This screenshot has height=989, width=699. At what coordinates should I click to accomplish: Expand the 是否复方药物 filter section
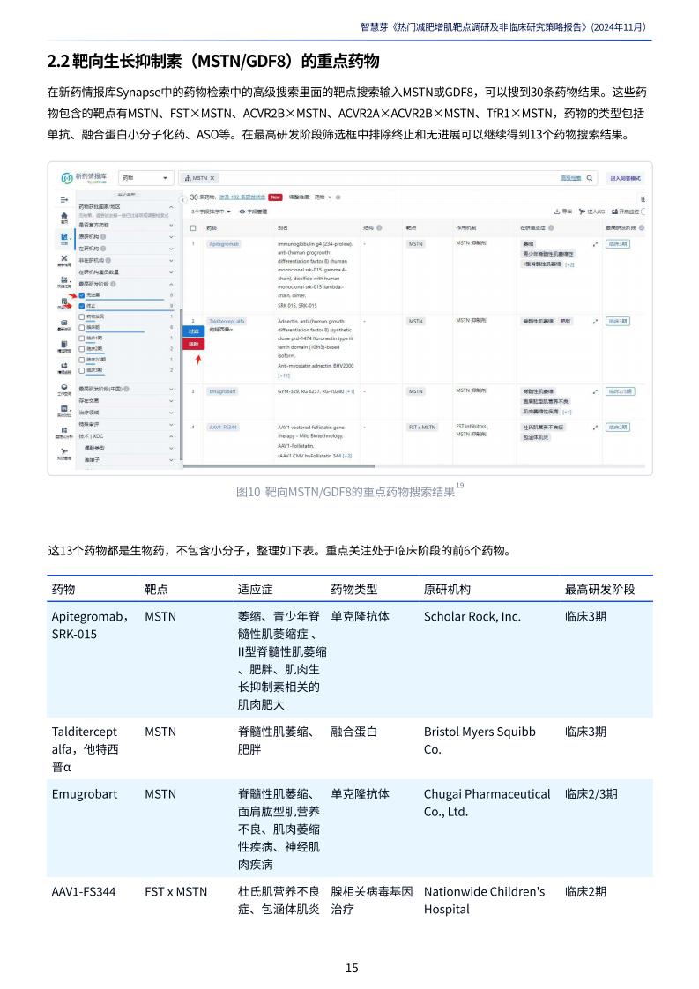tap(171, 225)
